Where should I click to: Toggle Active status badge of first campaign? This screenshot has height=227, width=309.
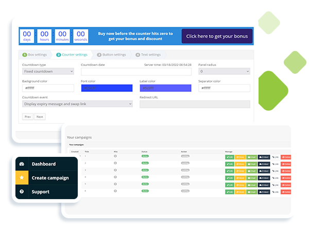point(145,156)
